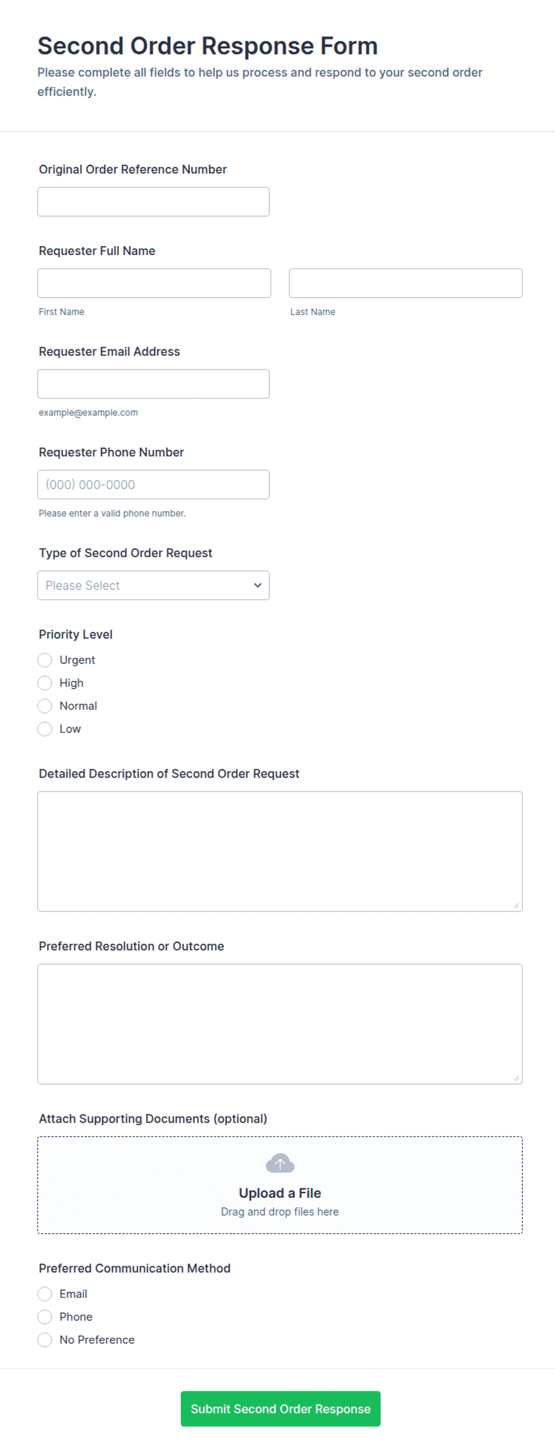The width and height of the screenshot is (555, 1456).
Task: Click the Detailed Description text area
Action: pyautogui.click(x=280, y=852)
